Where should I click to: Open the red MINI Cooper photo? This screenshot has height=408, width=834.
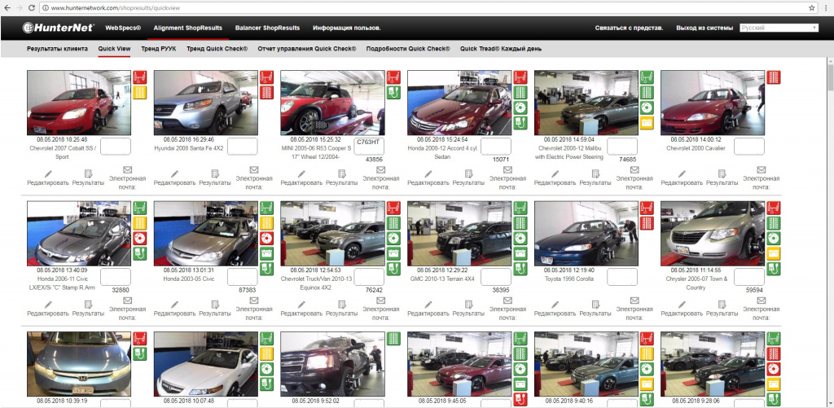[x=332, y=103]
